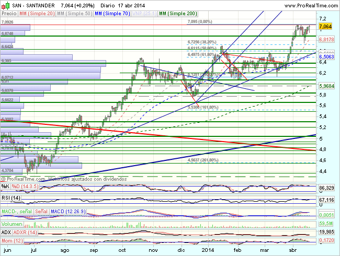Select the stochastic value 86,329
This screenshot has width=340, height=256.
(x=326, y=188)
